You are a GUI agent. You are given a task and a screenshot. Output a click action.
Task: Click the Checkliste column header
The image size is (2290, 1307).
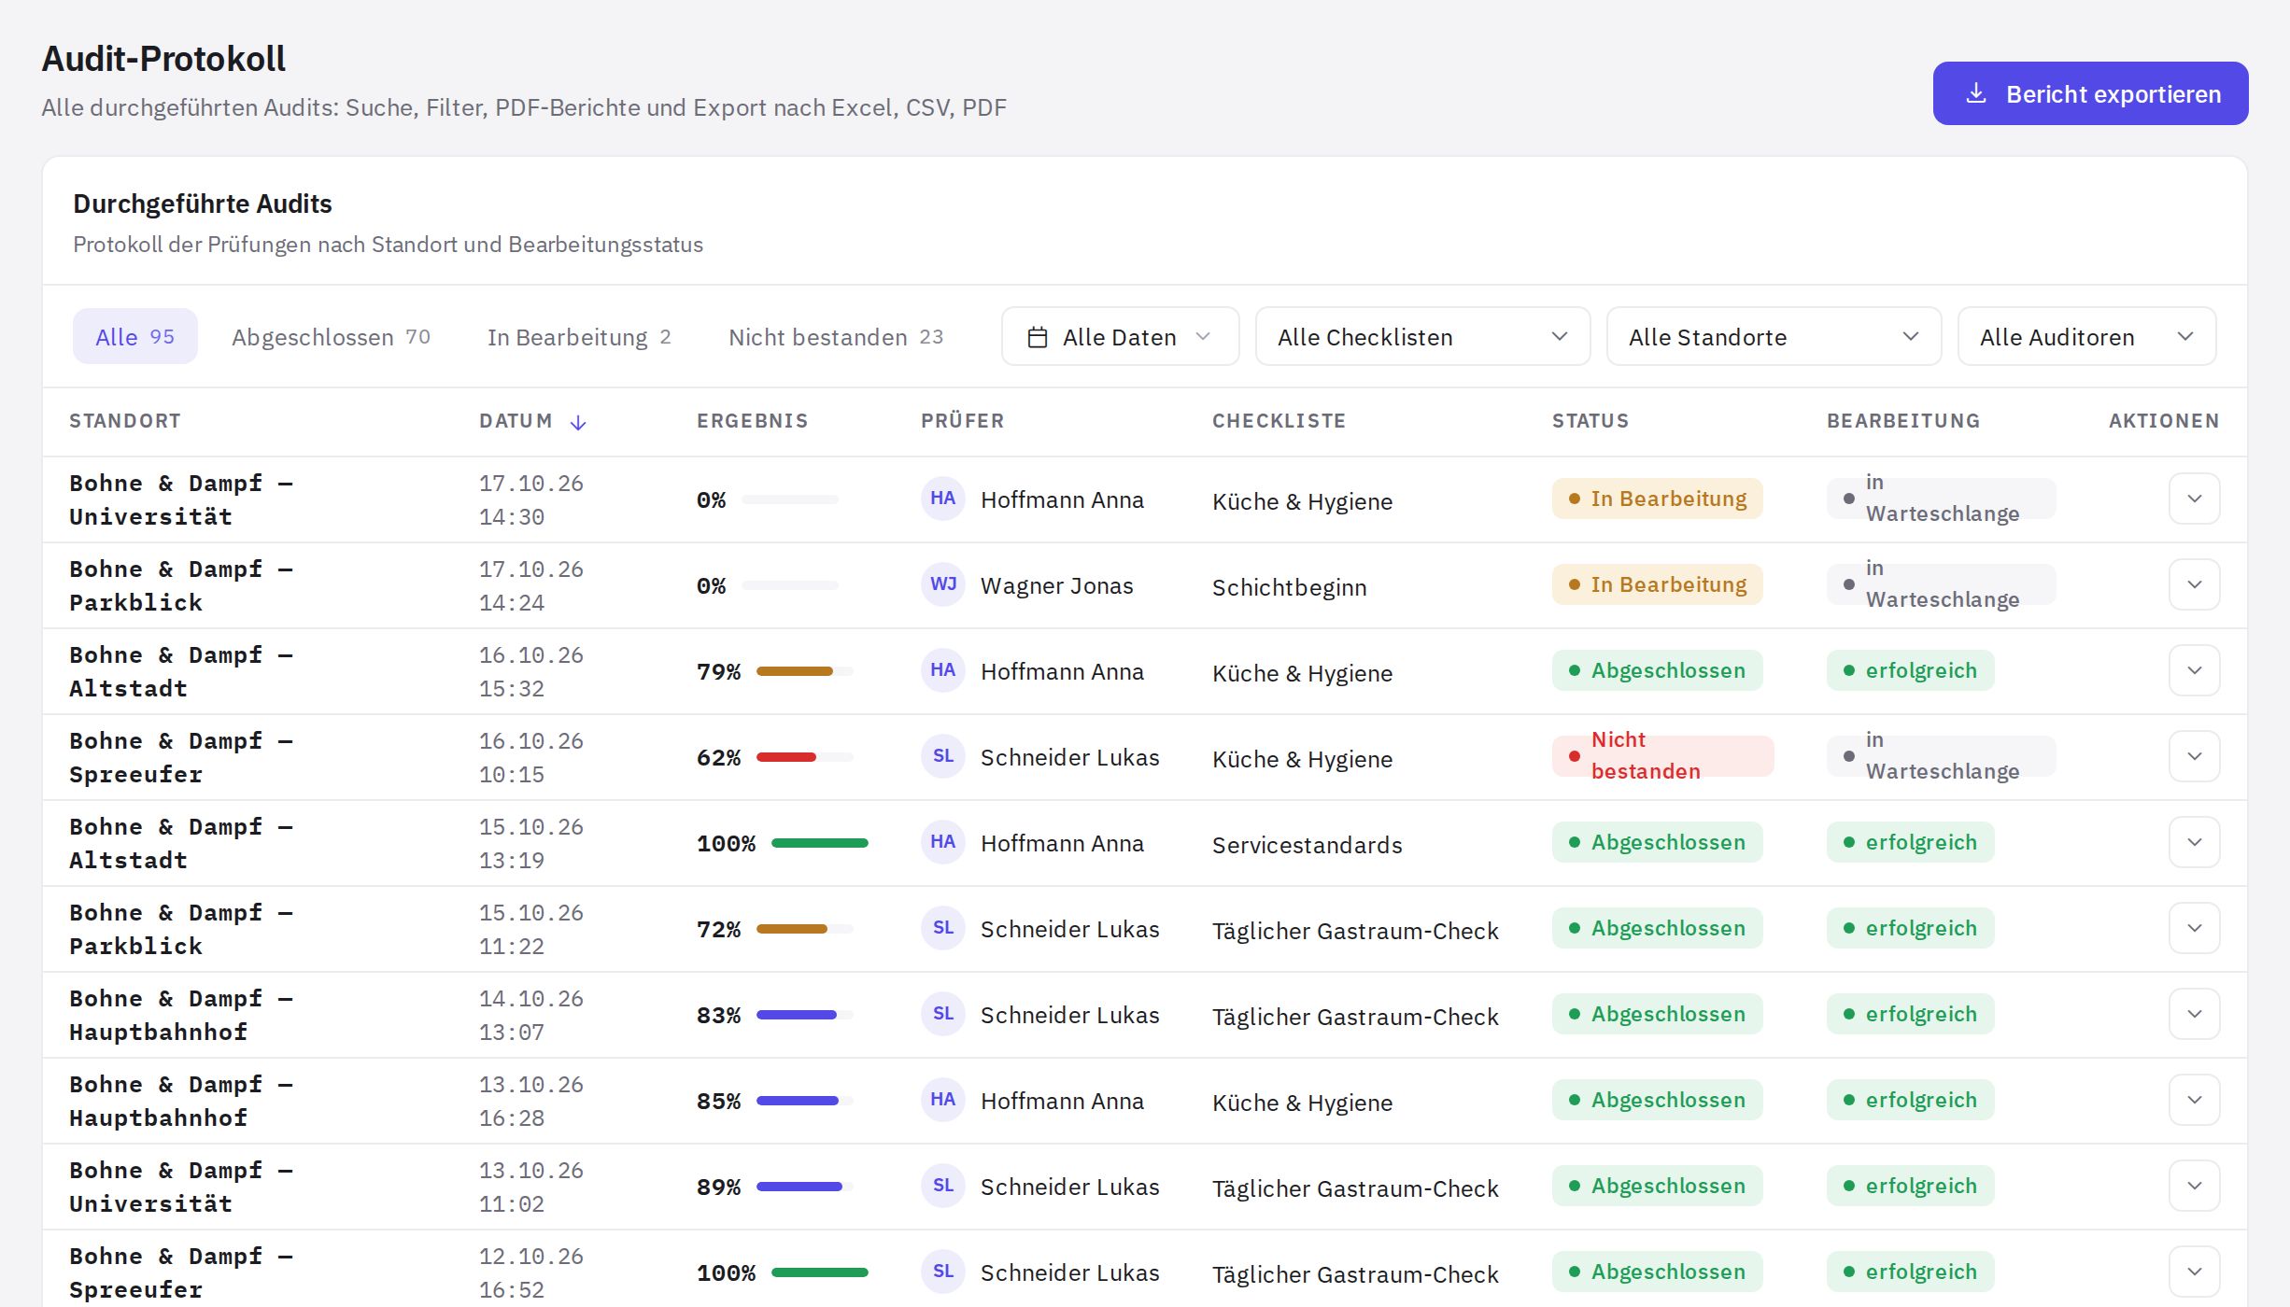pos(1279,421)
